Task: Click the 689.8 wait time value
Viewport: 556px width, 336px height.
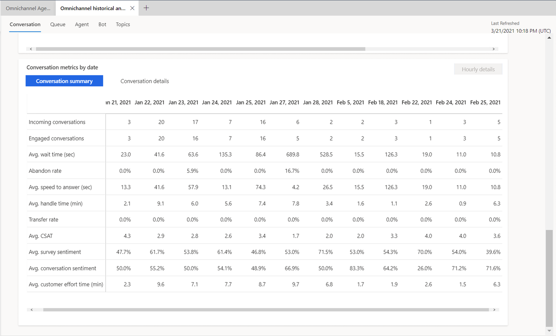Action: pyautogui.click(x=293, y=154)
